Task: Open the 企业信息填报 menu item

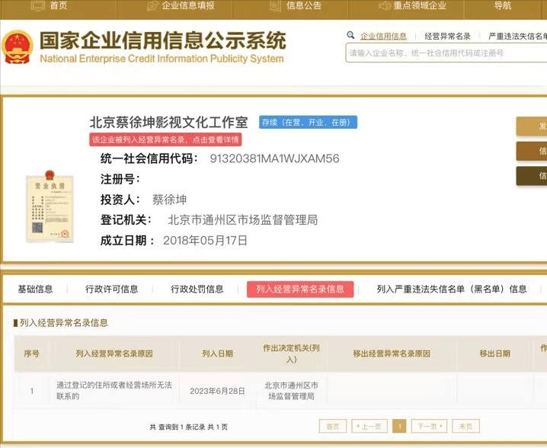Action: coord(188,5)
